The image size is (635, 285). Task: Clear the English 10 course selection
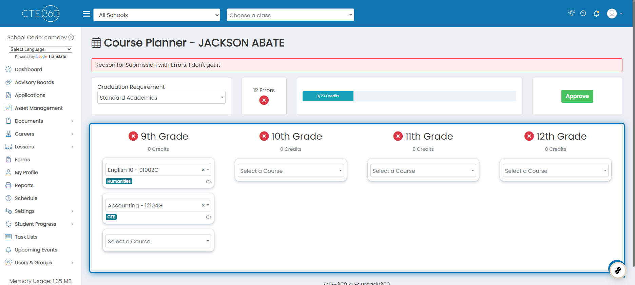[x=203, y=170]
